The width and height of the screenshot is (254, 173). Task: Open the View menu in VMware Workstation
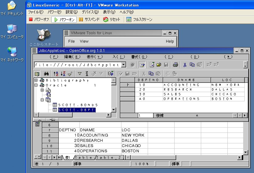[109, 12]
